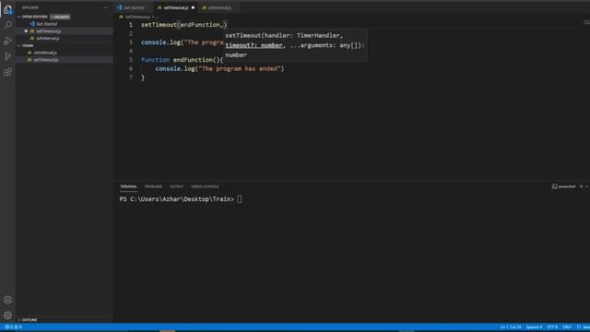Click the 'powershell' terminal label
Viewport: 590px width, 332px height.
pos(567,186)
